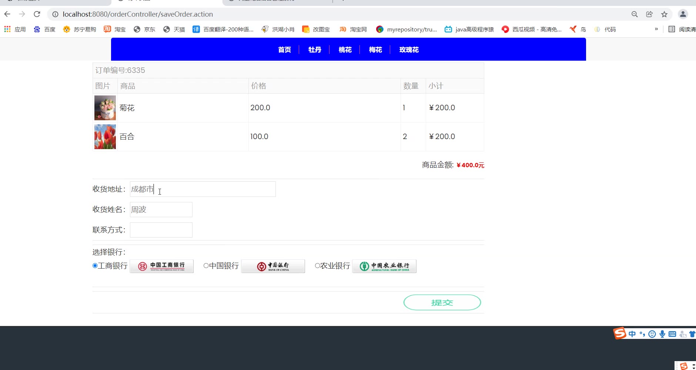Select the 工商银行 radio button

[x=95, y=266]
